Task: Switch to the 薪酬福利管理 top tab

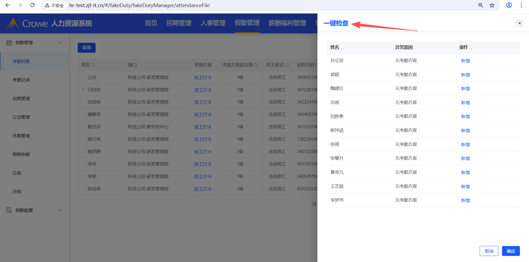Action: coord(287,23)
